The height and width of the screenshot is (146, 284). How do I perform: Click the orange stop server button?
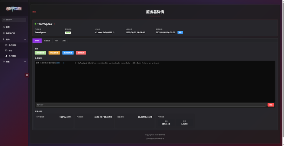point(54,53)
